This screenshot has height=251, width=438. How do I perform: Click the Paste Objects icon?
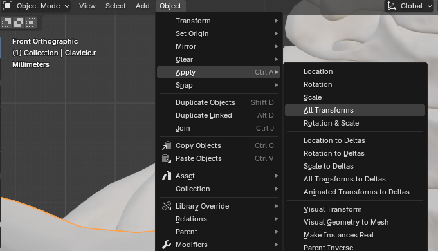(x=167, y=158)
